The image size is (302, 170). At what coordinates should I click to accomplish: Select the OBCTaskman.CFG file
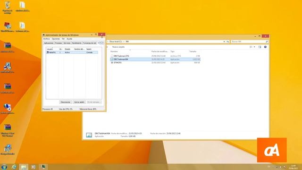[121, 56]
